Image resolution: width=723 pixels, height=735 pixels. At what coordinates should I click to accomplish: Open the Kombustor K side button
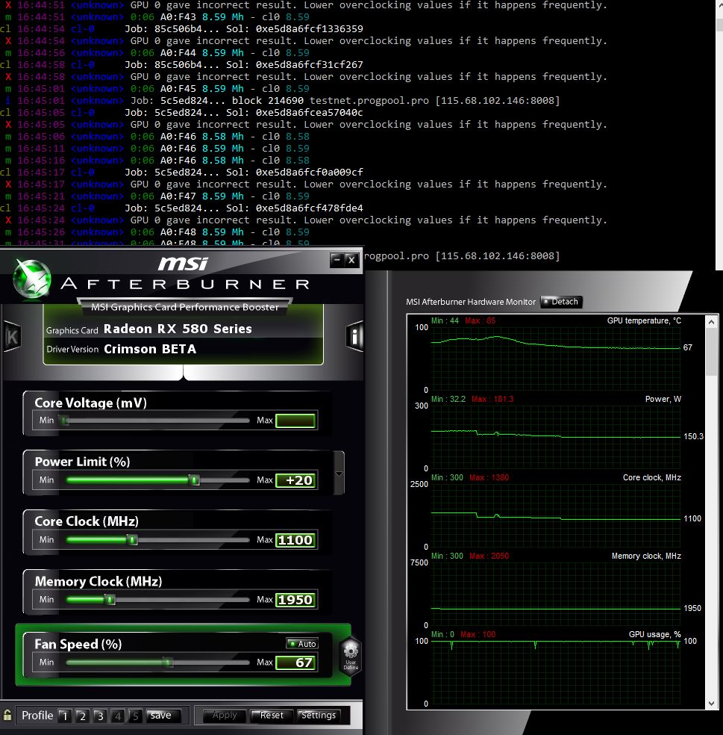12,336
